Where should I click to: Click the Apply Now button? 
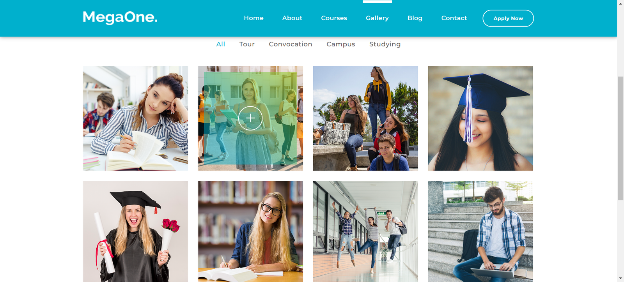[x=508, y=18]
